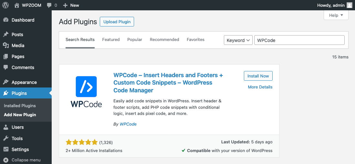
Task: Click the Collapse menu arrow icon
Action: [x=6, y=160]
